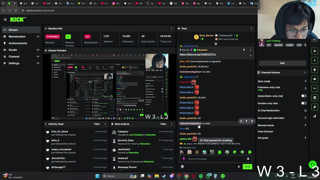
Task: Unpin the pinned Discord message
Action: [x=244, y=50]
